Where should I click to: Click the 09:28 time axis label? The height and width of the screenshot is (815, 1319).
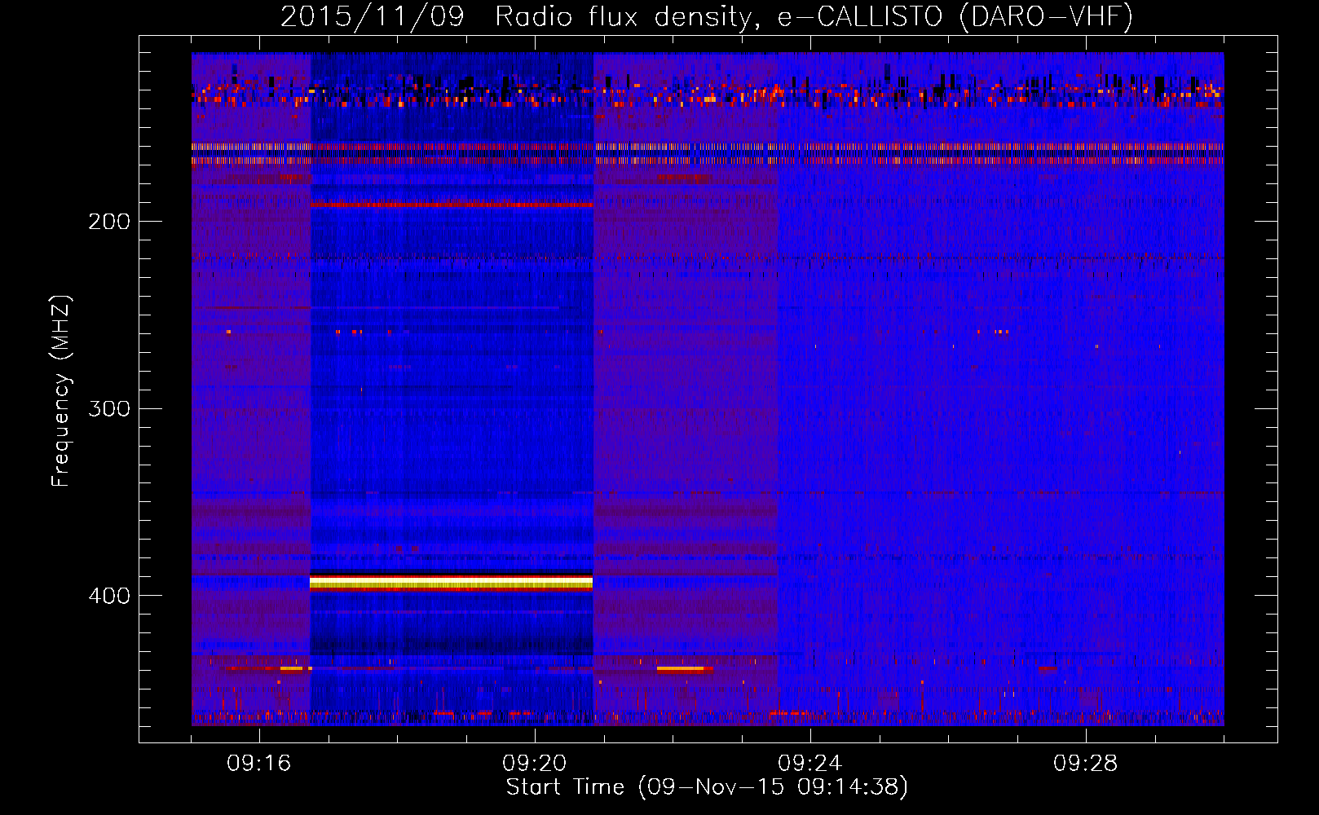(x=1086, y=764)
